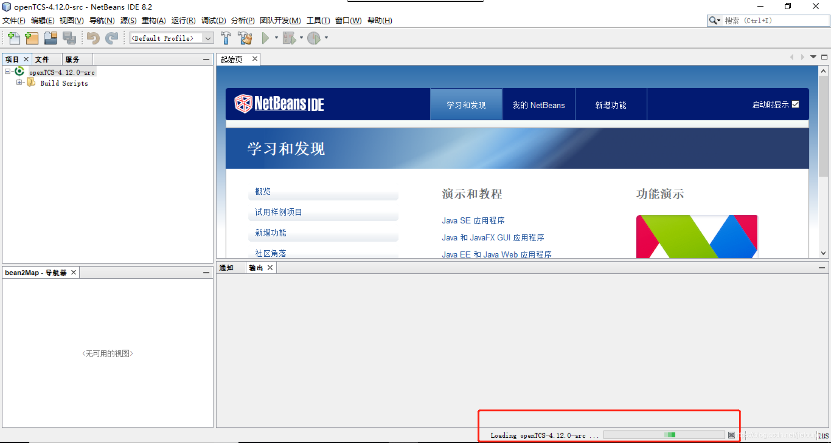Toggle the 启动时显示 checkbox

[796, 104]
